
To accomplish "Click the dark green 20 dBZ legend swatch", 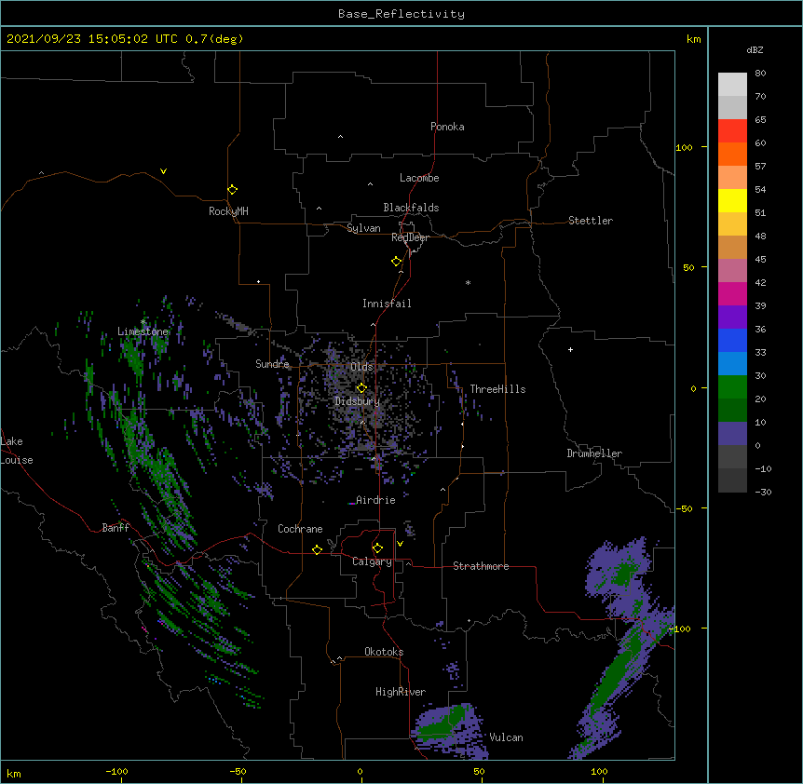I will (x=732, y=411).
